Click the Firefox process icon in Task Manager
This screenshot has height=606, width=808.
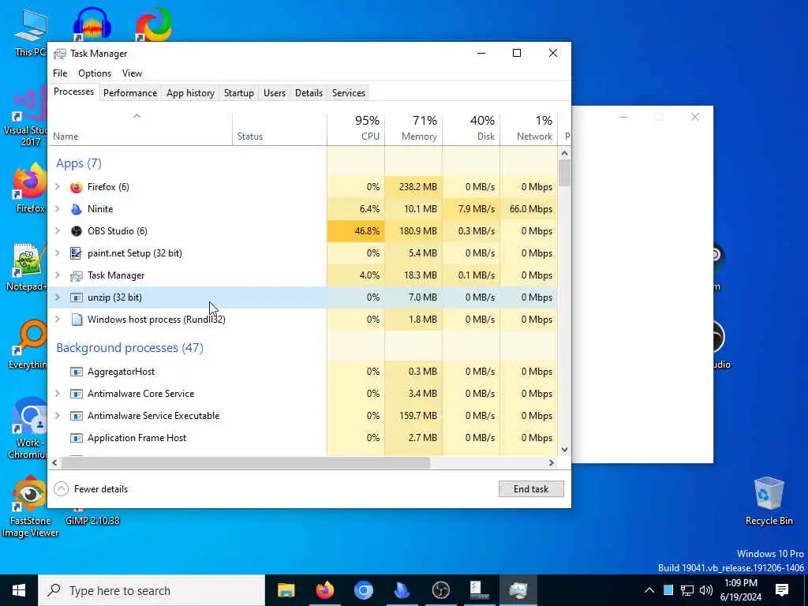pyautogui.click(x=77, y=187)
